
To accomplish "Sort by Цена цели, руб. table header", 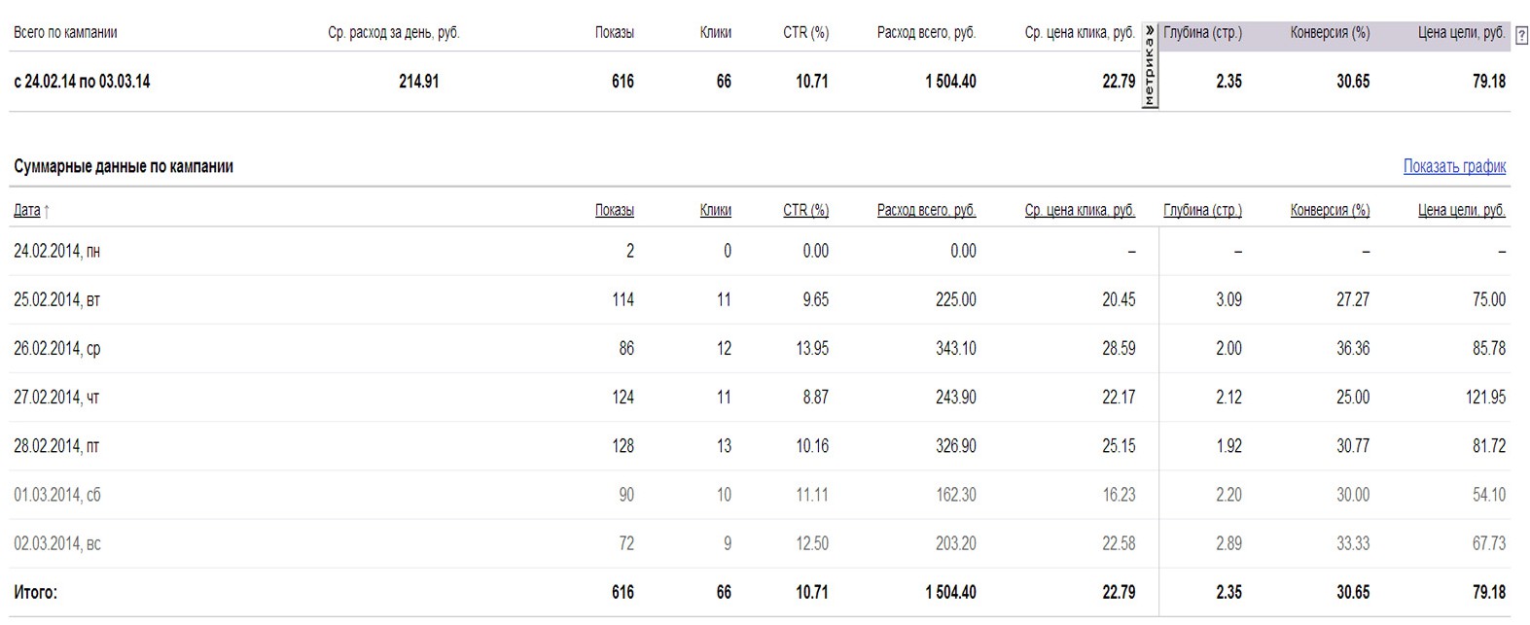I will 1461,210.
